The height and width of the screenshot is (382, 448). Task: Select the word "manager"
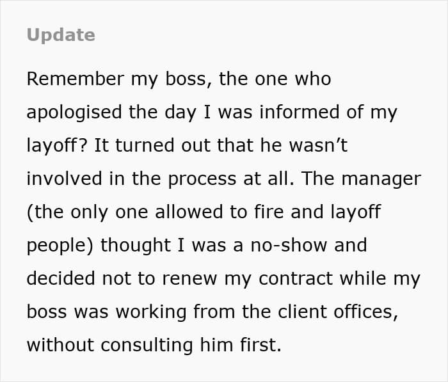click(x=381, y=179)
